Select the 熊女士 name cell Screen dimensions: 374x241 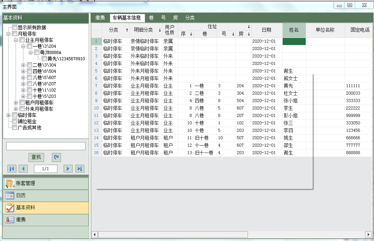(294, 78)
